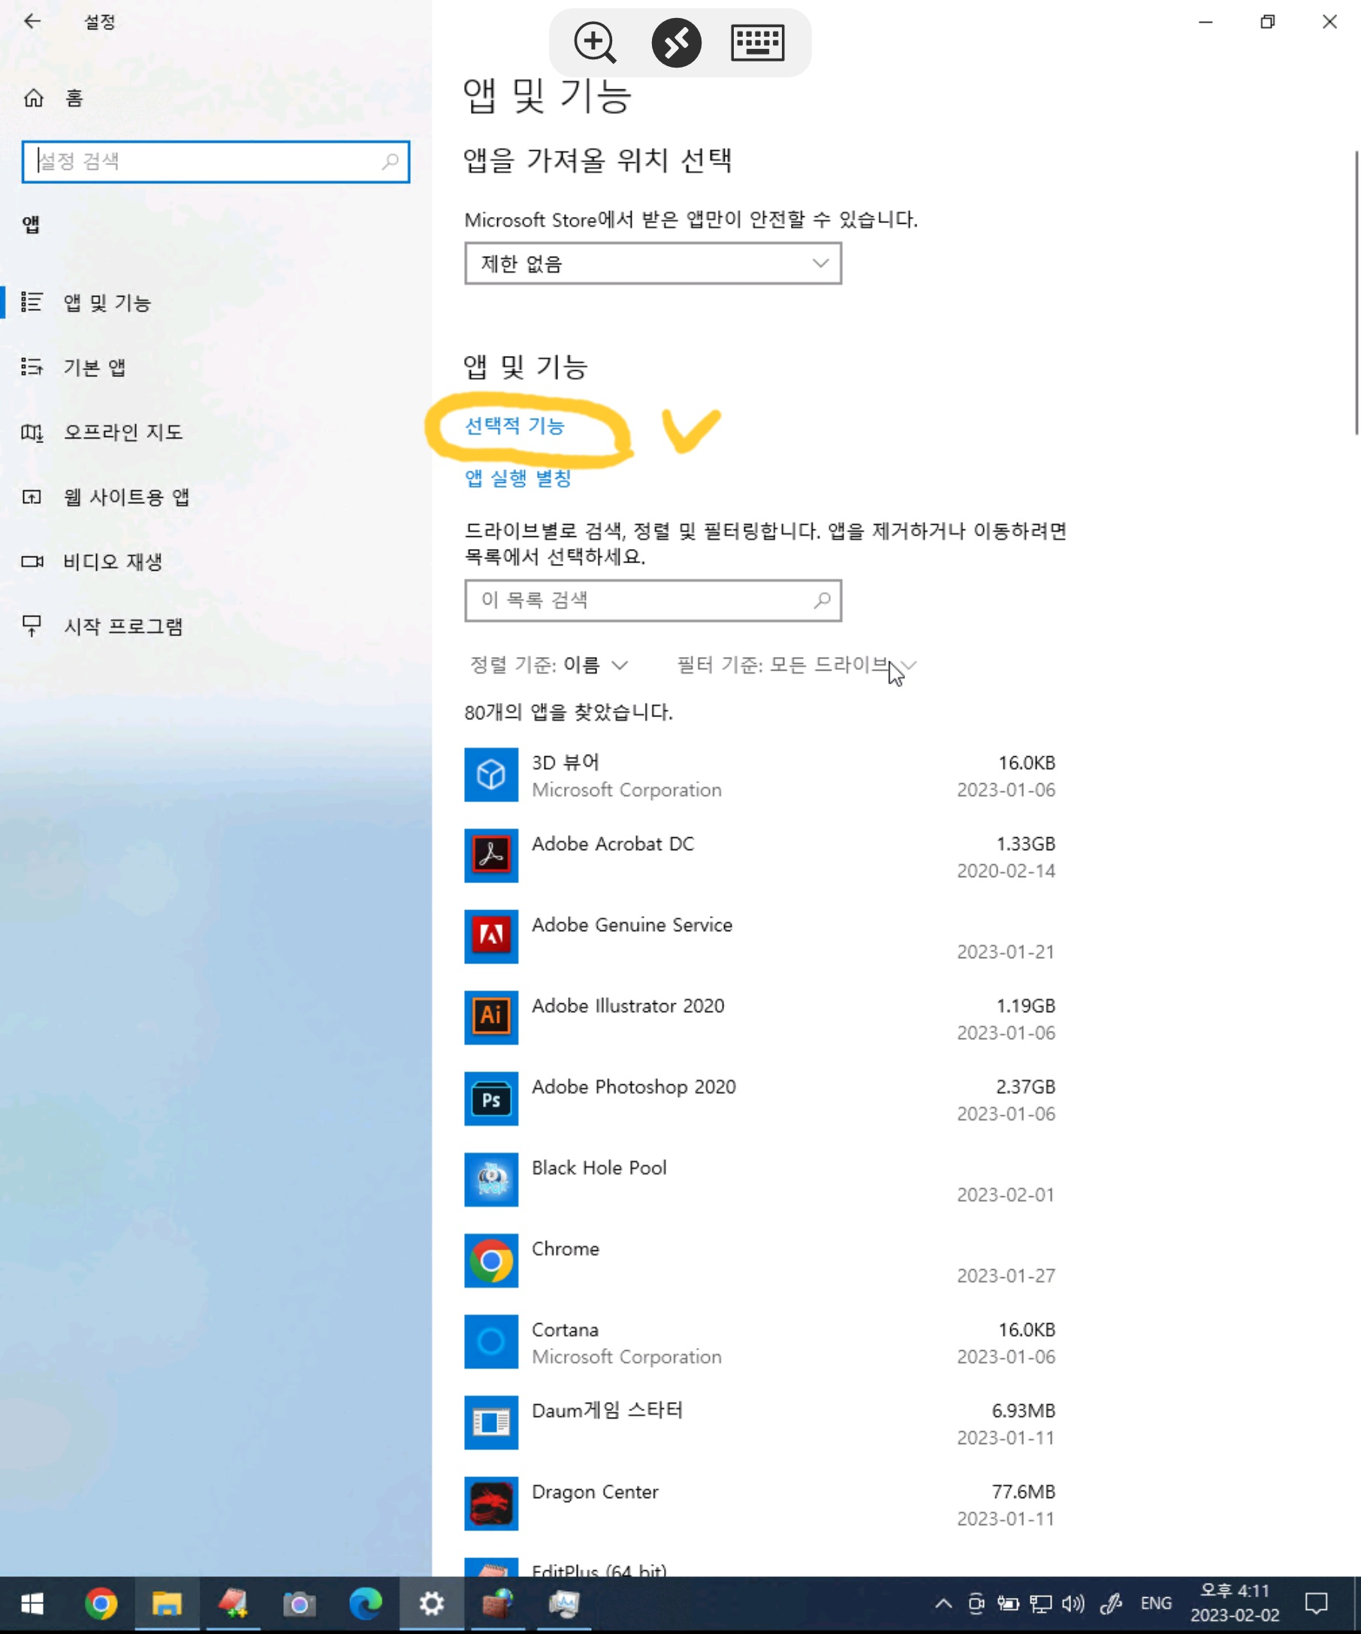Open the on-screen keyboard icon
Screen dimensions: 1361x1634
757,42
